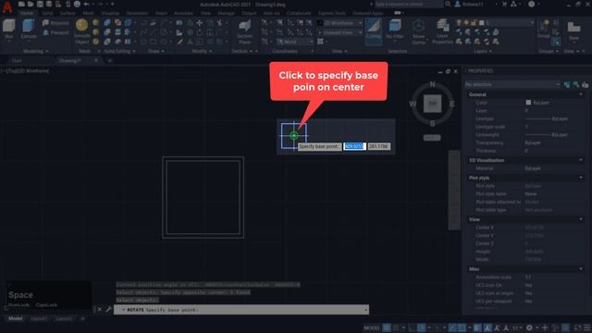Select the Box modeling tool
This screenshot has height=333, width=592.
[8, 31]
